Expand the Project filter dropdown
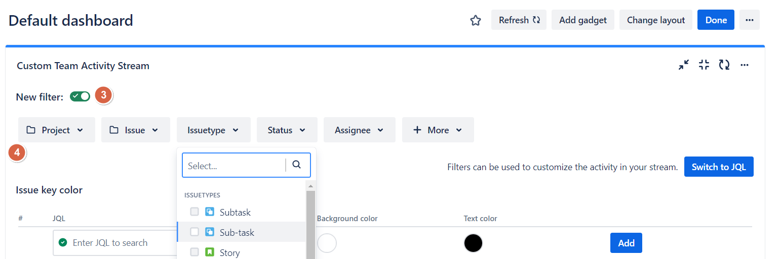This screenshot has height=259, width=780. pyautogui.click(x=56, y=130)
